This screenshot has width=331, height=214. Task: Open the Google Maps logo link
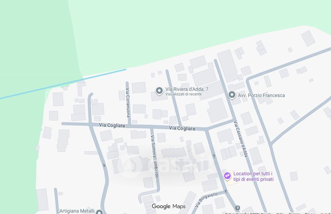click(x=169, y=207)
